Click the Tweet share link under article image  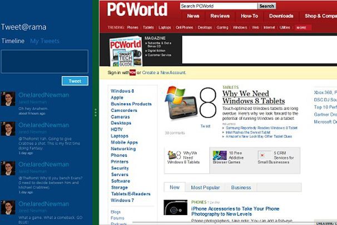coord(205,126)
